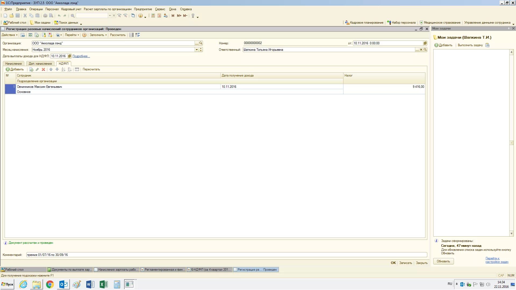Move row up with the up arrow icon

(51, 69)
